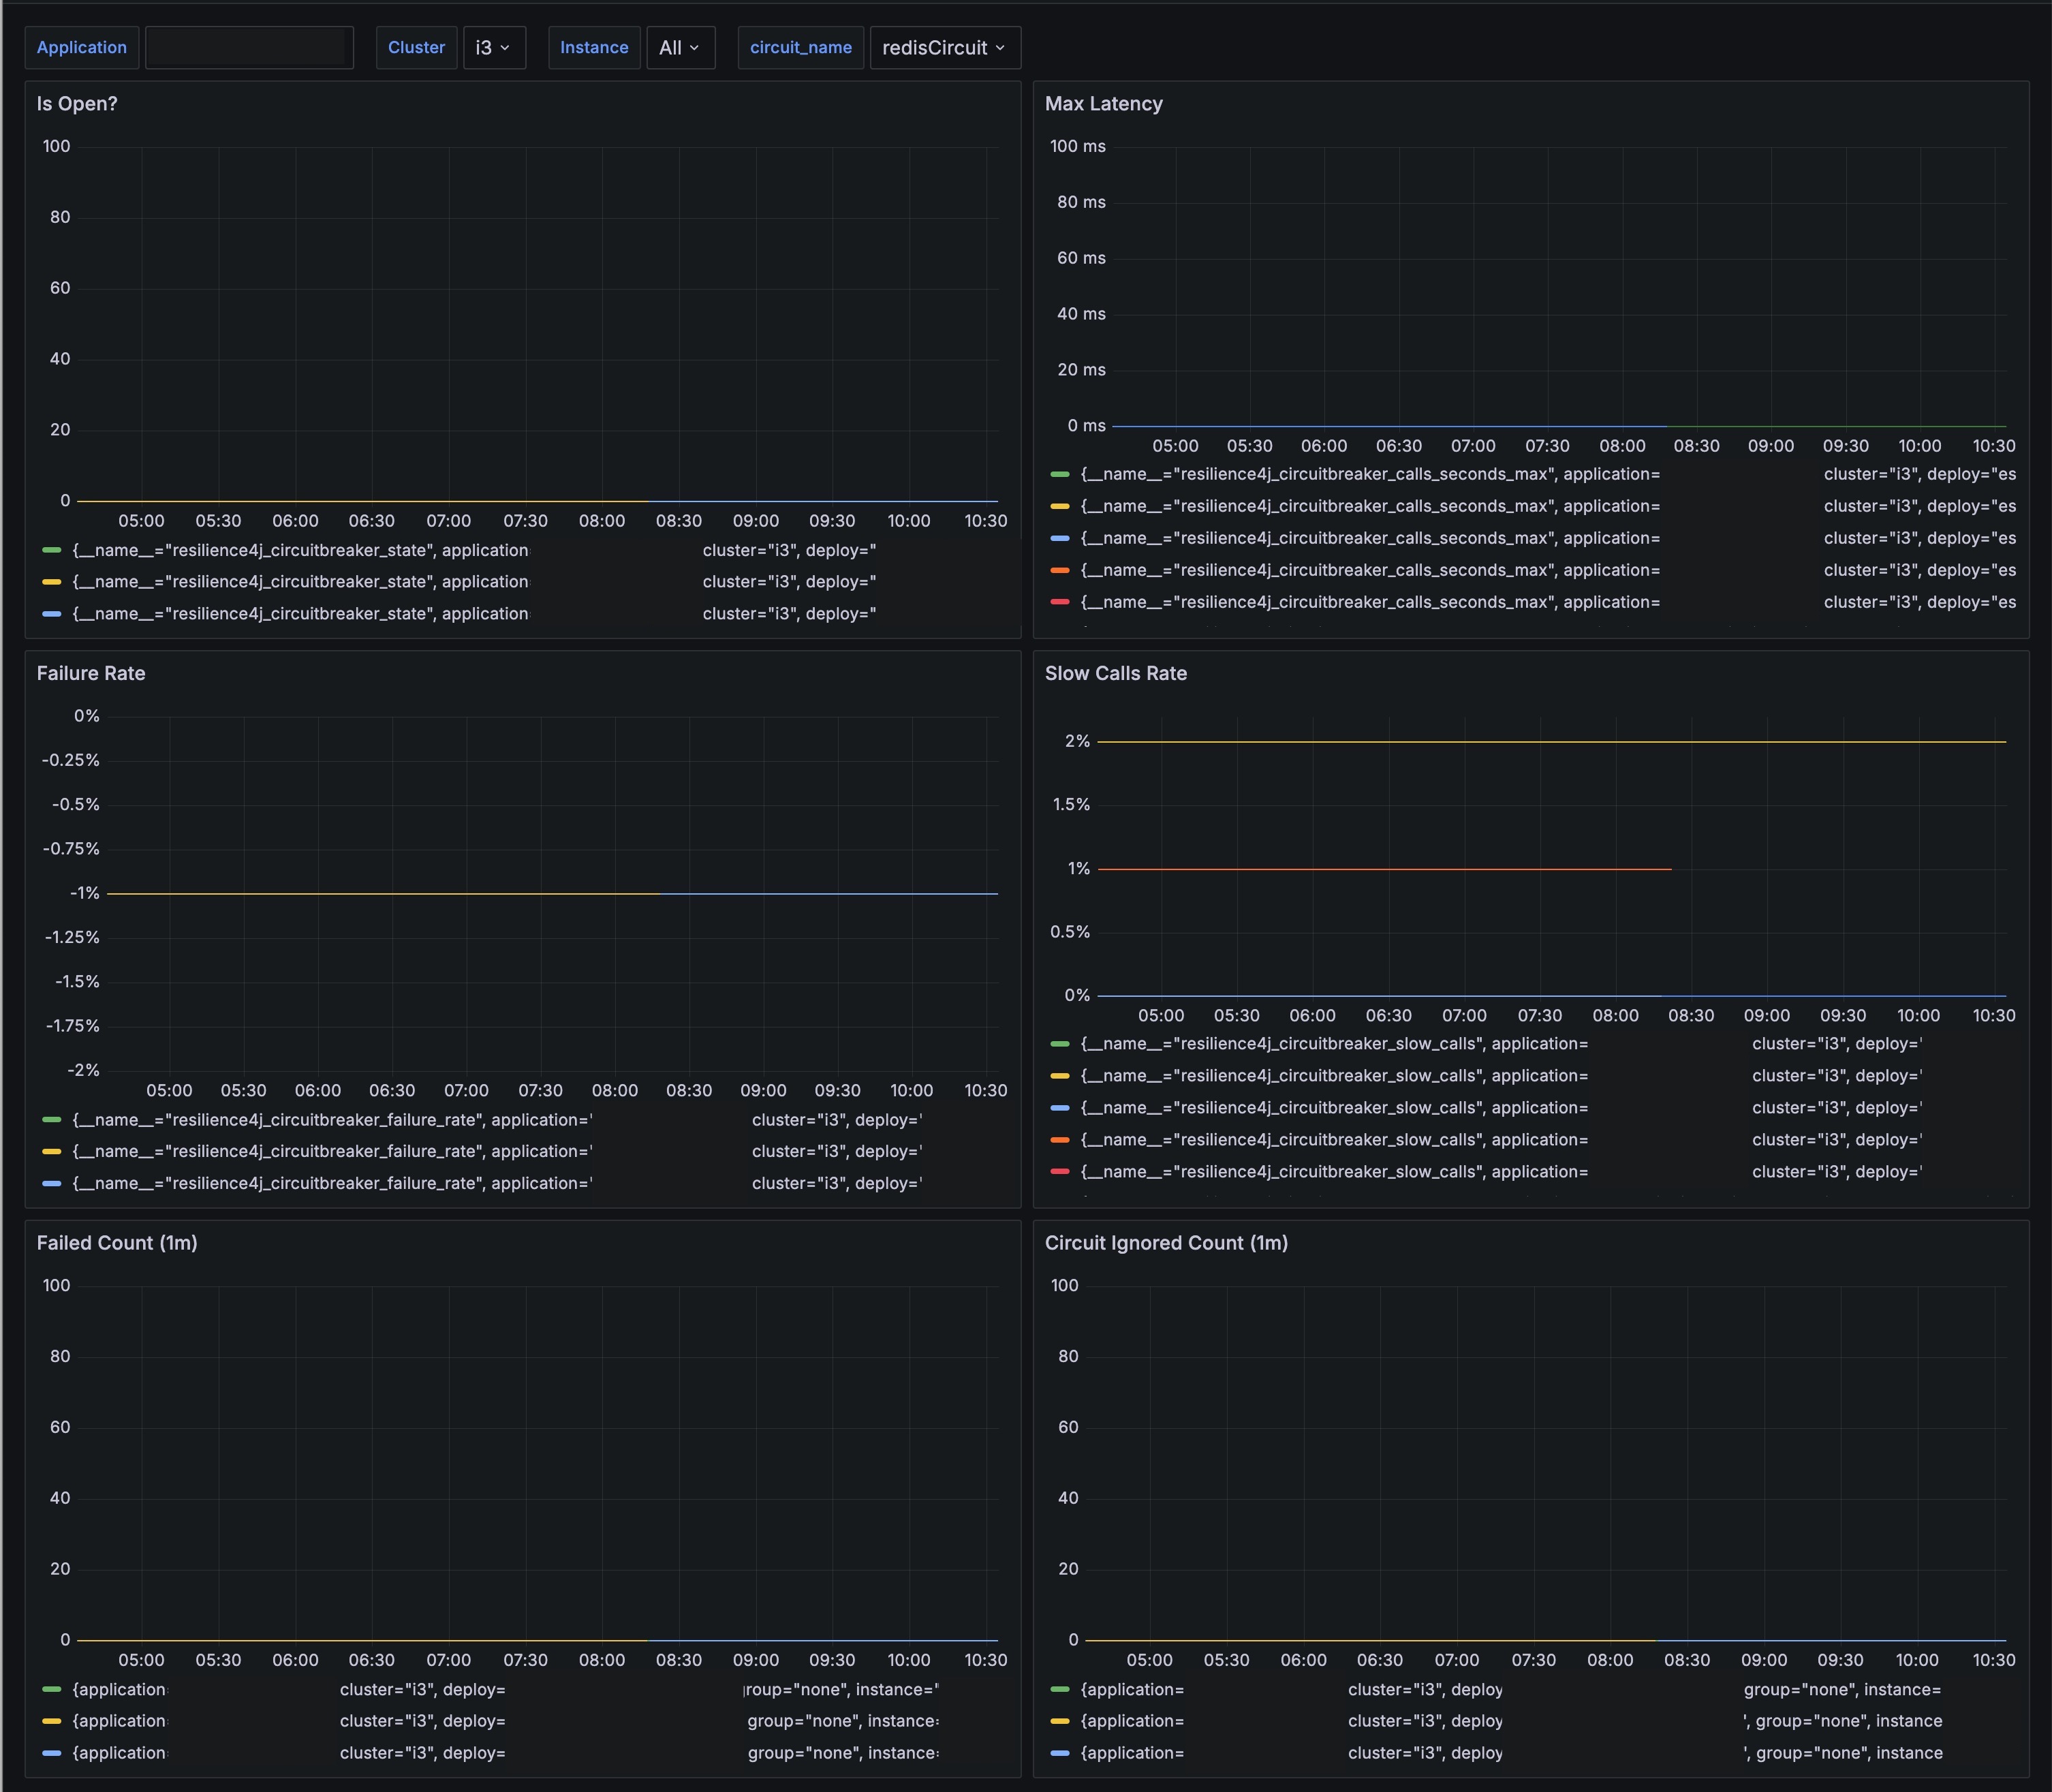The height and width of the screenshot is (1792, 2052).
Task: Click the Circuit Ignored Count (1m) title
Action: click(1166, 1243)
